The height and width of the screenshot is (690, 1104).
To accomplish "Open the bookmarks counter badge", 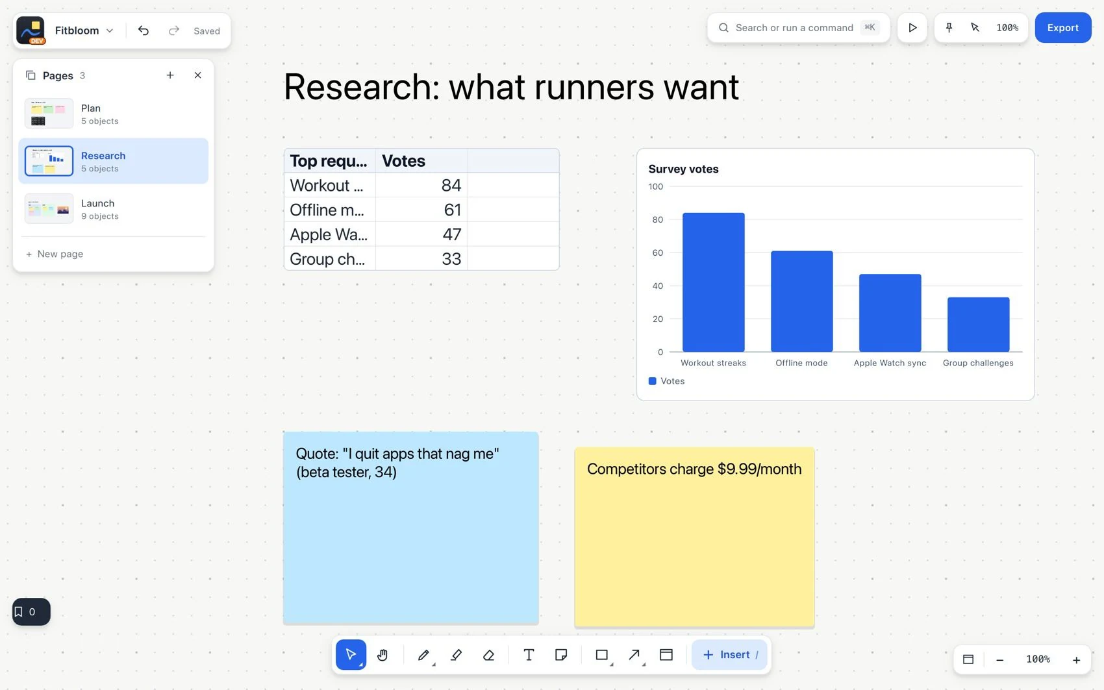I will point(31,611).
